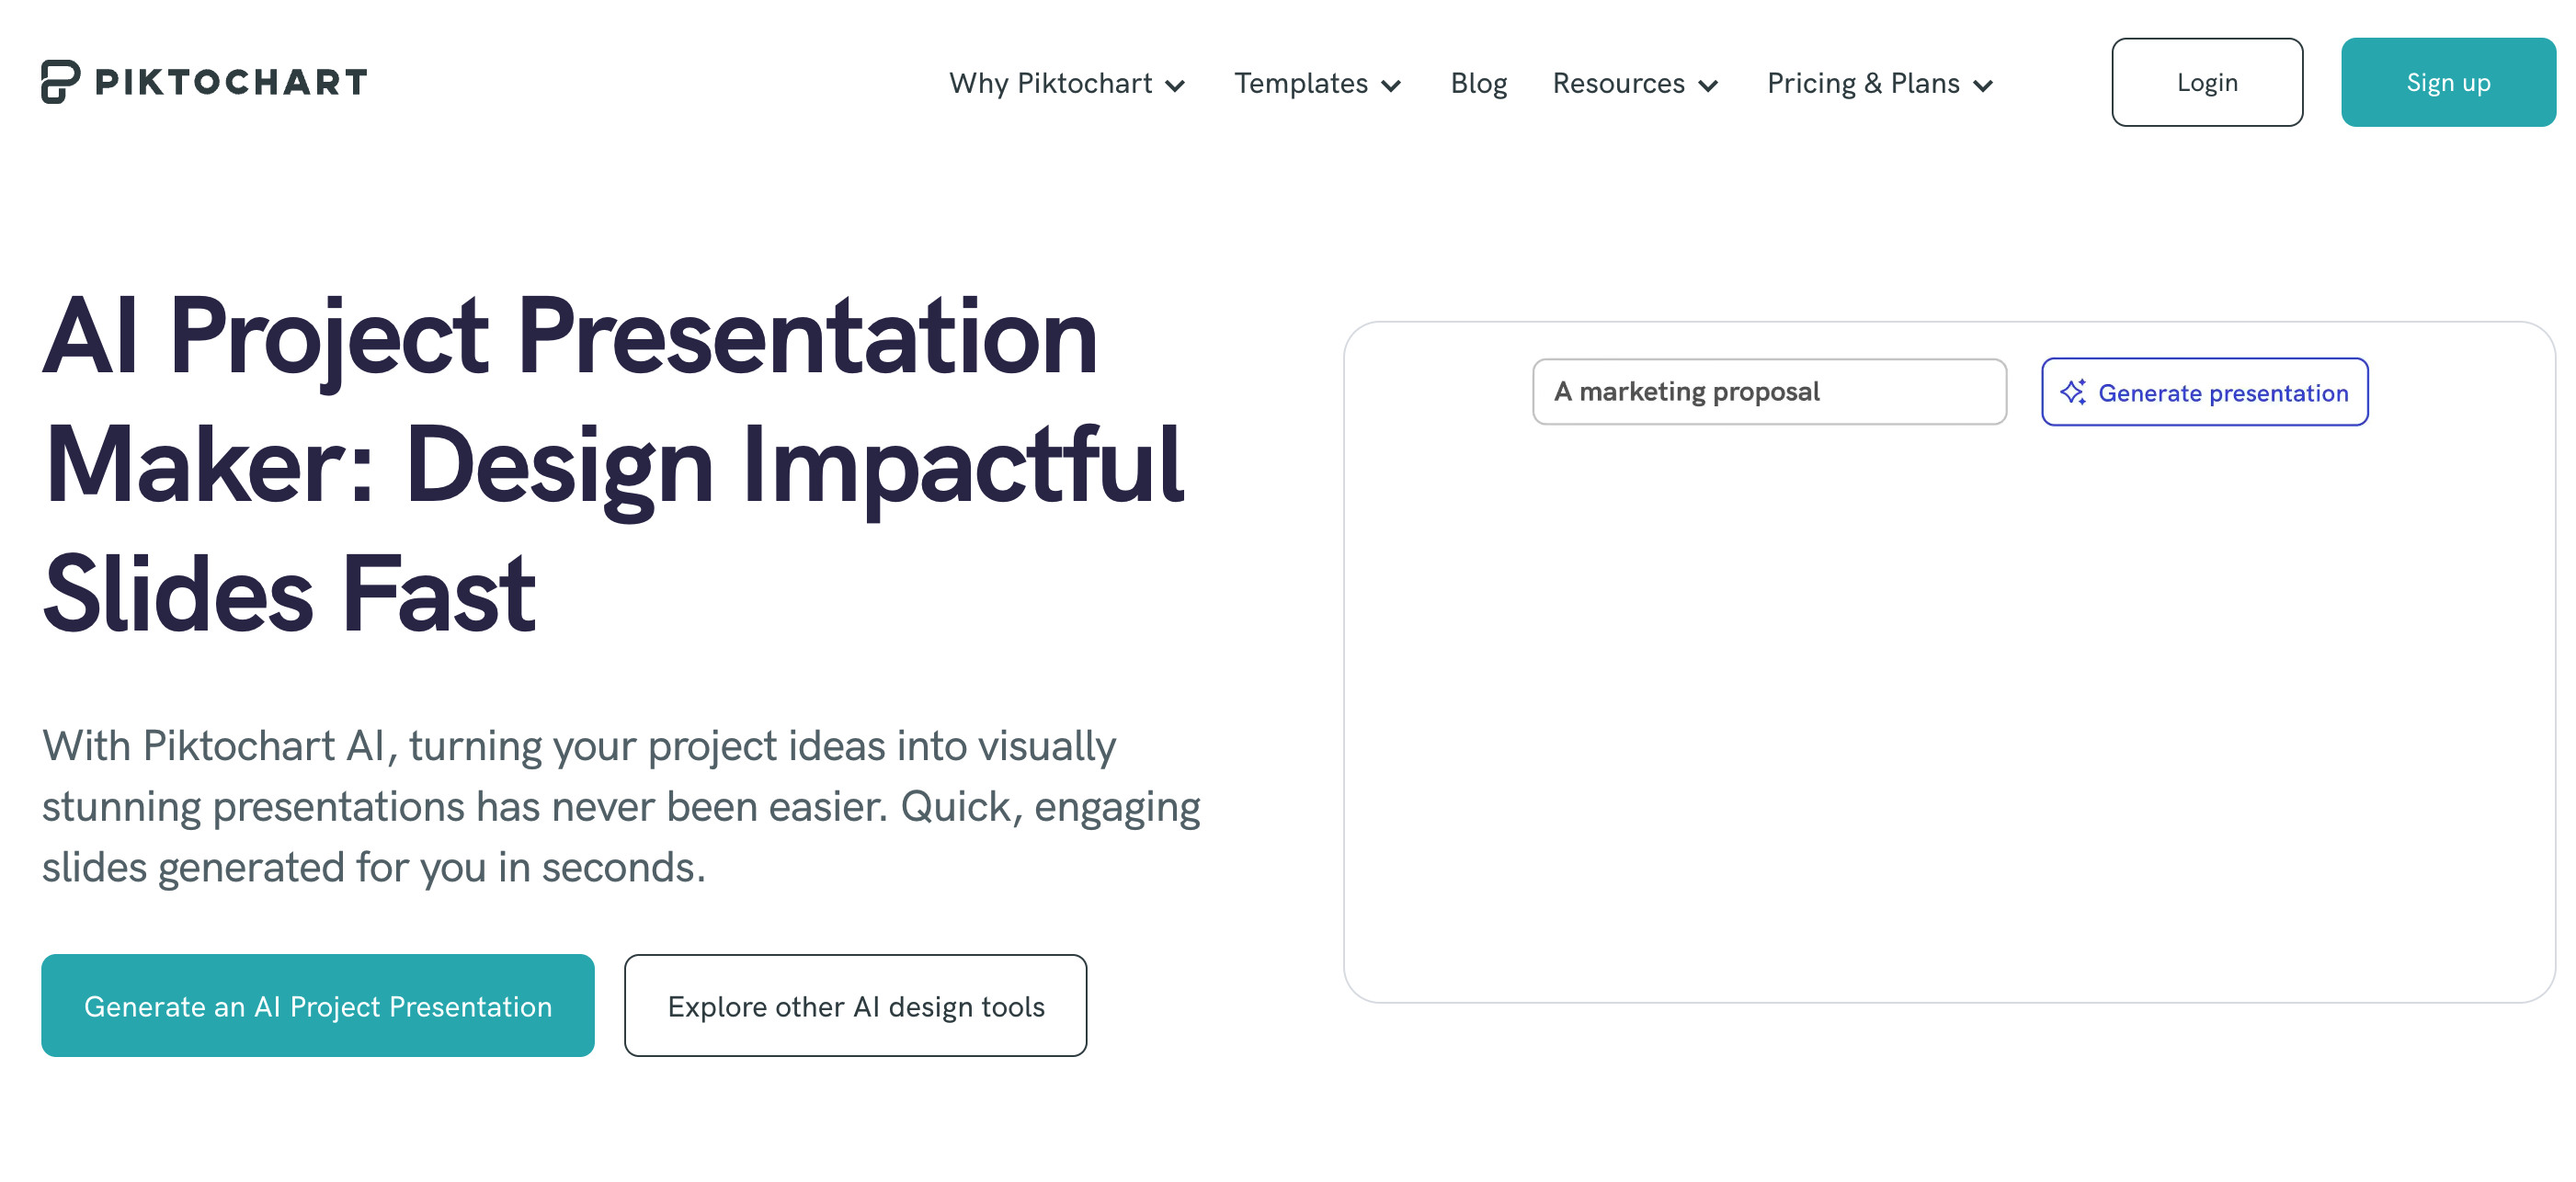Expand the Templates menu
The image size is (2576, 1182).
[1301, 84]
